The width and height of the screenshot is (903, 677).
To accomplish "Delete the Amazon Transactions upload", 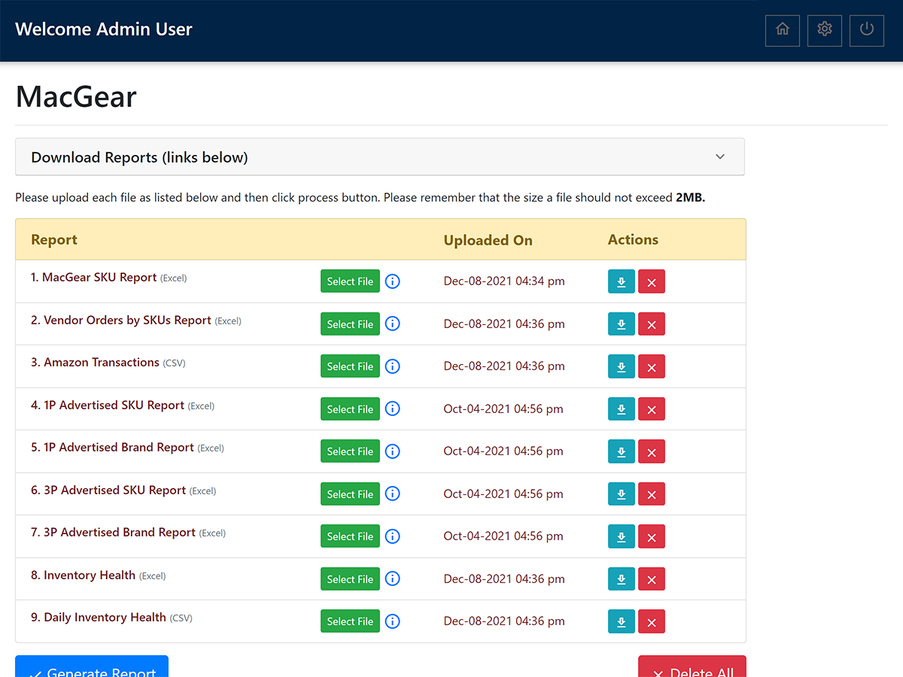I will point(652,366).
